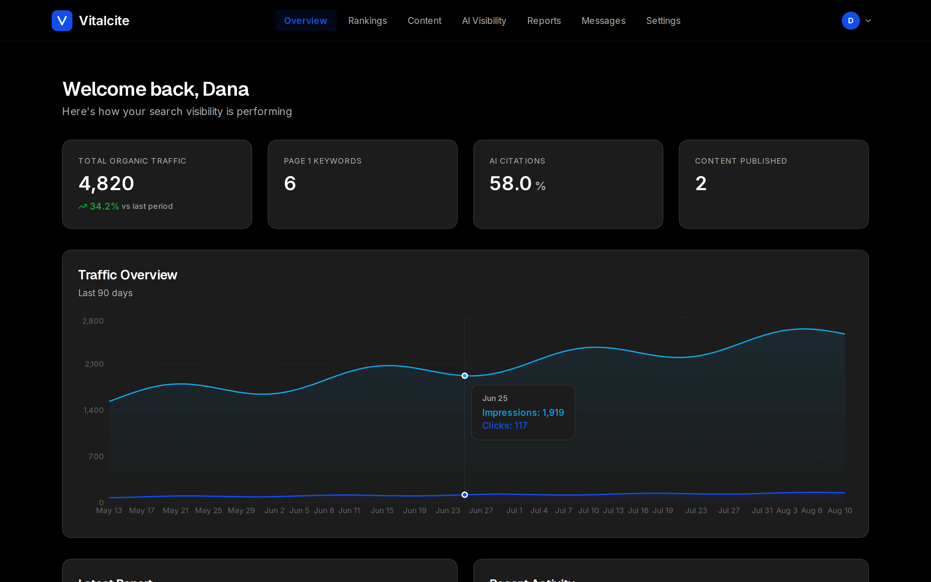Select the clicks point at Jun 25
The image size is (931, 582).
coord(465,495)
